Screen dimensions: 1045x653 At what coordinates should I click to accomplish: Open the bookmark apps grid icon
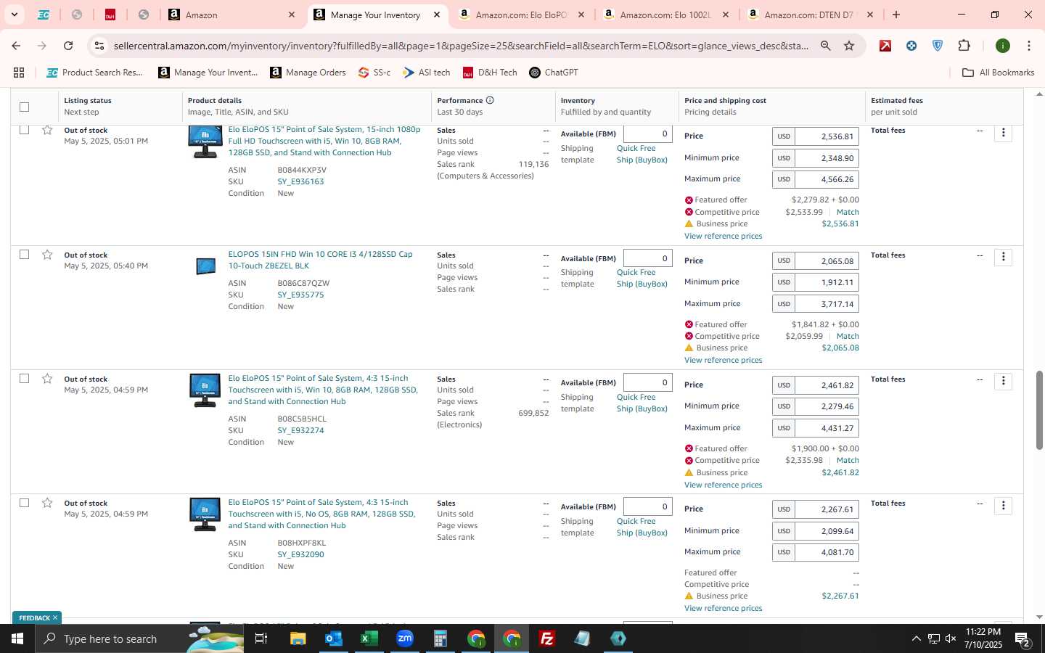tap(19, 73)
